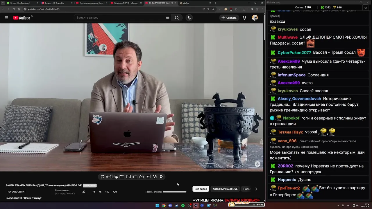Click НАЧАТЬ СПЛИТ button
Image resolution: width=372 pixels, height=209 pixels.
[x=17, y=192]
